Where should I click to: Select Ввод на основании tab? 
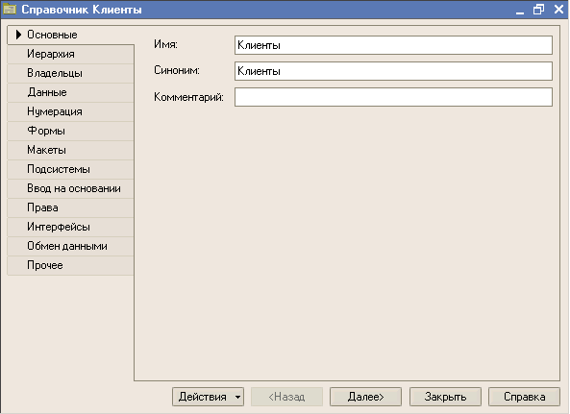coord(70,189)
